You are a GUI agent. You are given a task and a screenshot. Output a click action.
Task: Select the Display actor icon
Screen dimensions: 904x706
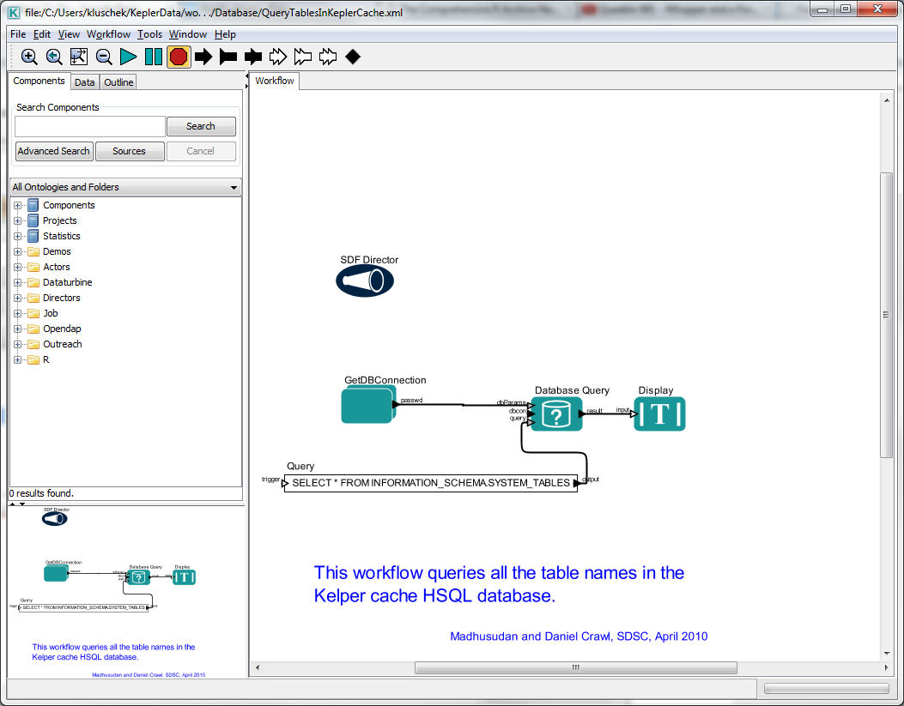pos(659,414)
